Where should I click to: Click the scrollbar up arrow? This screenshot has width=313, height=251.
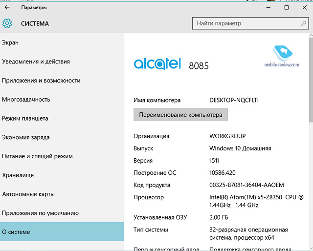click(x=311, y=35)
